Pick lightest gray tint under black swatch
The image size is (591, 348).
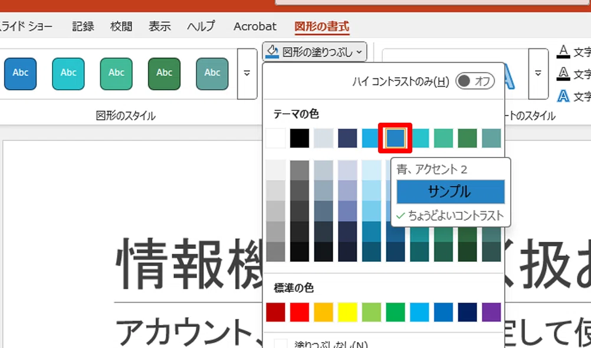(x=300, y=170)
